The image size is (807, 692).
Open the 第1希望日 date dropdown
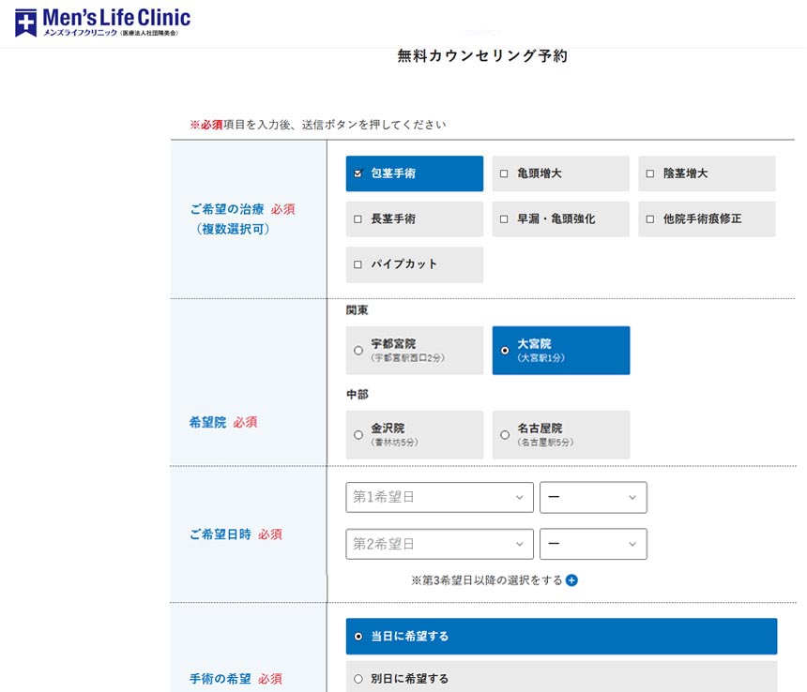tap(438, 498)
